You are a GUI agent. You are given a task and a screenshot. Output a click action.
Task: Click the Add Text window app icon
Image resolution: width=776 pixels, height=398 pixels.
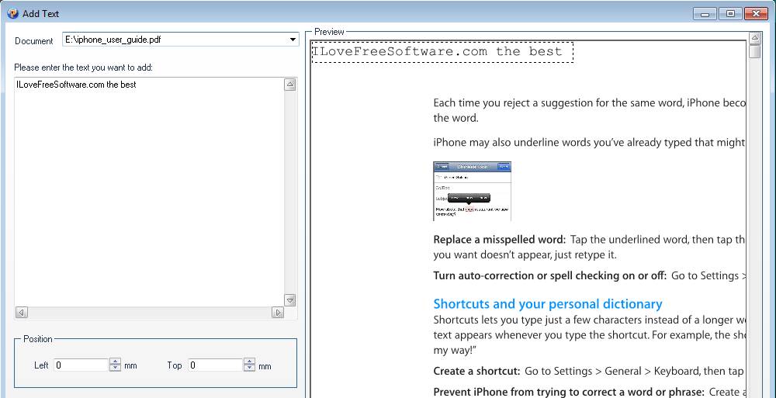[13, 13]
